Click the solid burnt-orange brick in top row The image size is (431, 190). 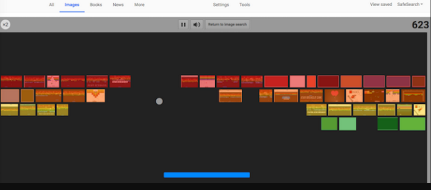[x=351, y=81]
